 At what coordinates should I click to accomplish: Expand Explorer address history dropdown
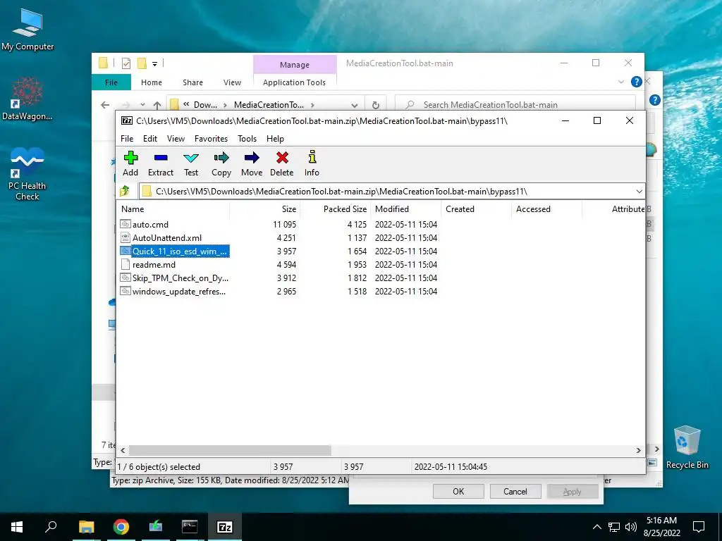point(354,105)
